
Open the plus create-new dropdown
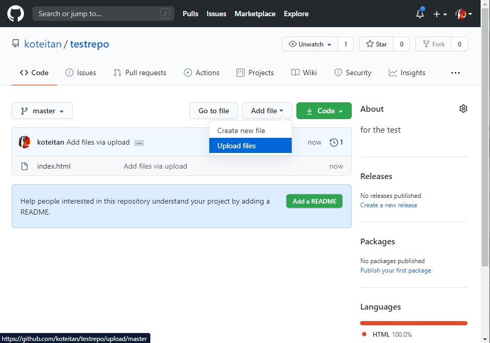(440, 14)
